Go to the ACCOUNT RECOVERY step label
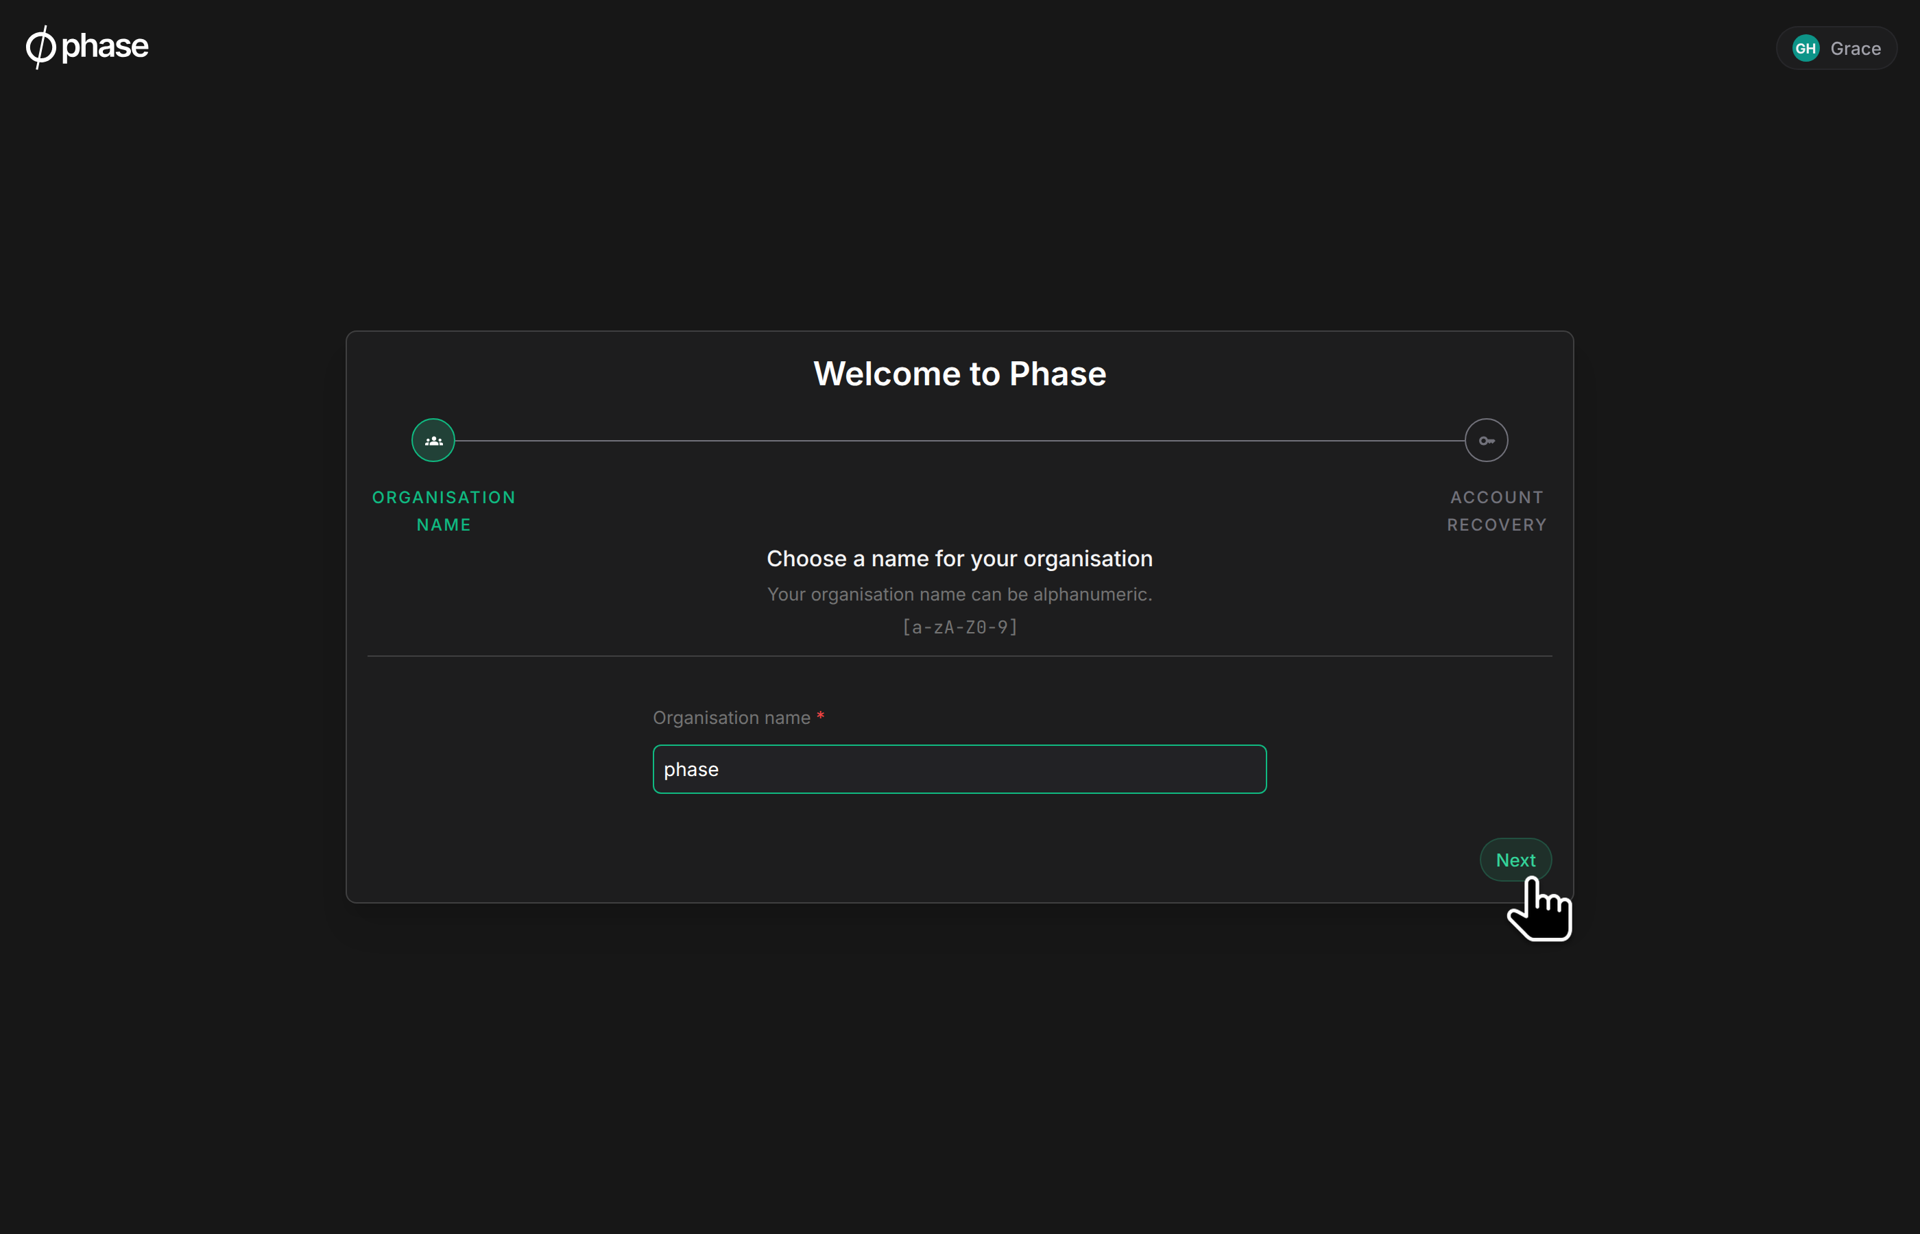 1497,511
